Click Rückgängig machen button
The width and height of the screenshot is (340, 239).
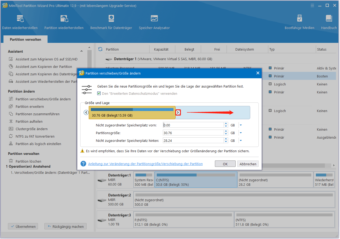(65, 226)
